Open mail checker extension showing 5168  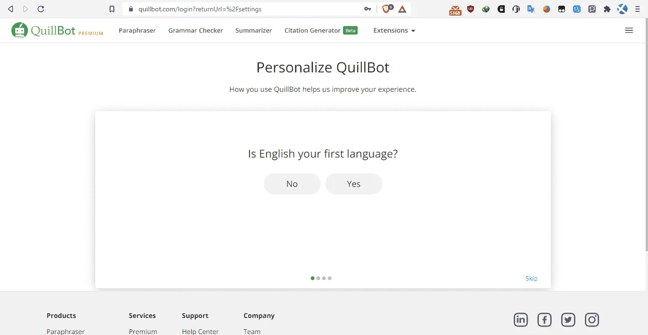[x=455, y=9]
